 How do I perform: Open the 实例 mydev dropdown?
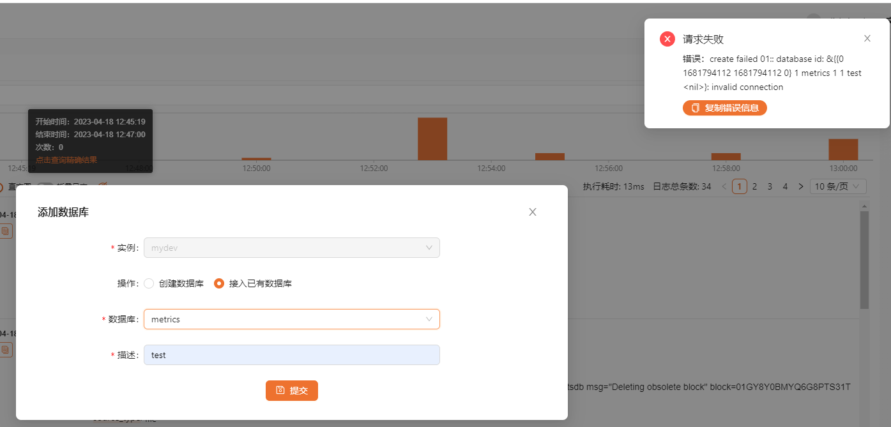[292, 248]
